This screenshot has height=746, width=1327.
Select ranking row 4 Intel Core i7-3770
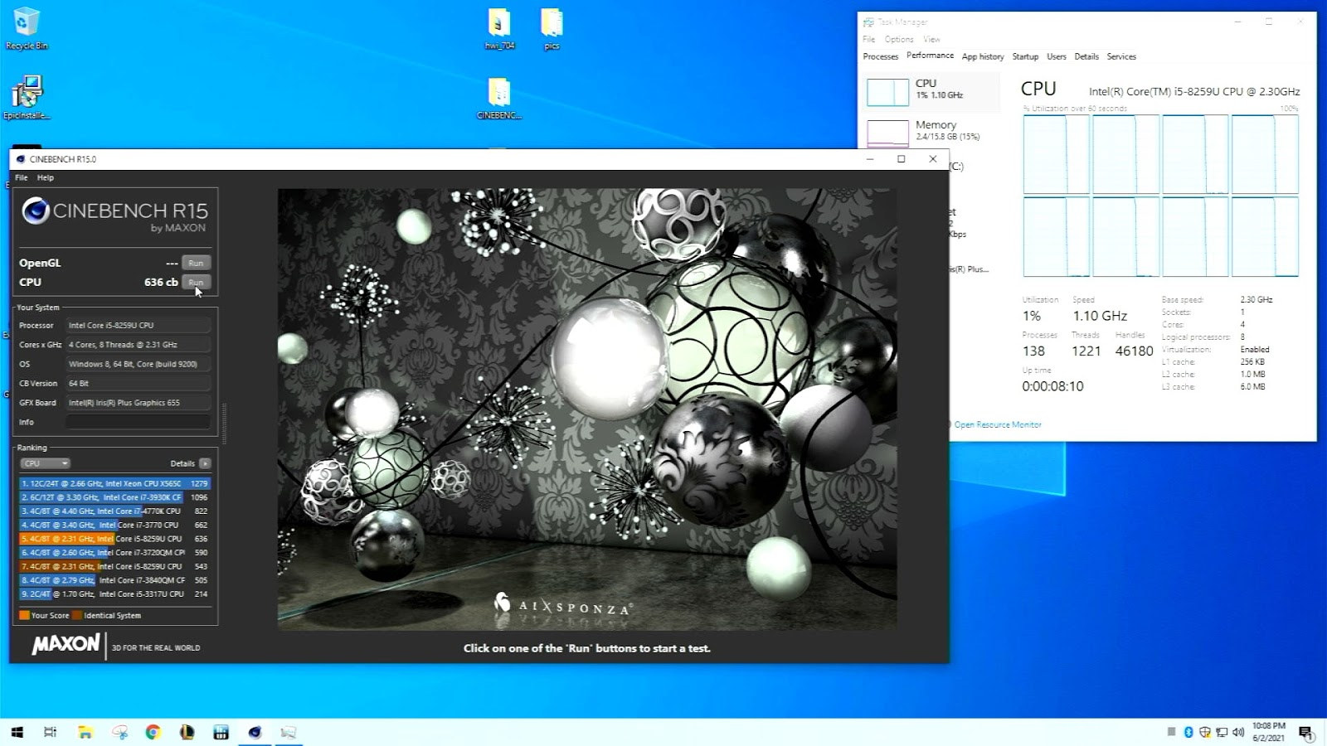click(115, 525)
